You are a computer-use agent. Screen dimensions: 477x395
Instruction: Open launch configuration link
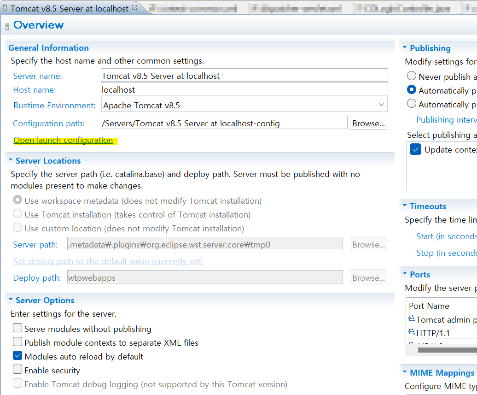tap(63, 140)
